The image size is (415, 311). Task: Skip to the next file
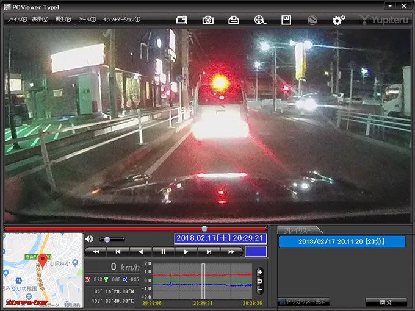[209, 251]
